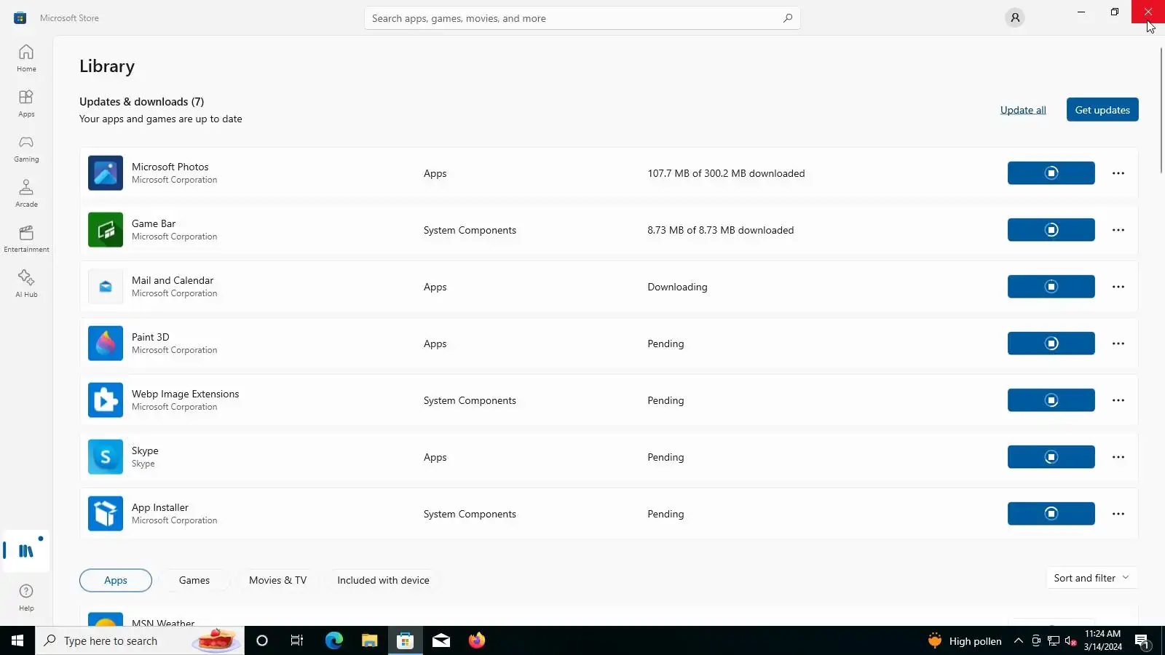
Task: Stop the Webp Image Extensions update
Action: pos(1051,400)
